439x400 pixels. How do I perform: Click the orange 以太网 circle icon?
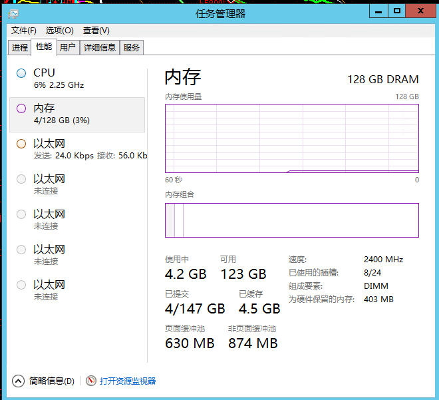click(21, 144)
